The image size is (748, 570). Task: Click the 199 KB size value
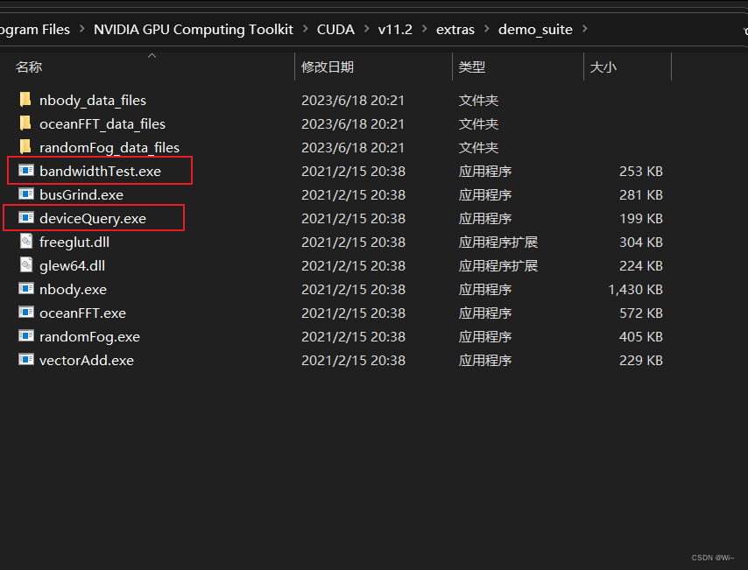pyautogui.click(x=640, y=219)
